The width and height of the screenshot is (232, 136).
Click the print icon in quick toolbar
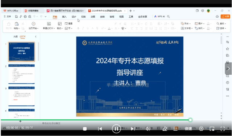pos(25,17)
